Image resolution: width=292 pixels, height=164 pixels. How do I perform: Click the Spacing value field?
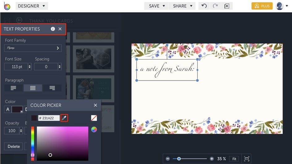tap(46, 67)
